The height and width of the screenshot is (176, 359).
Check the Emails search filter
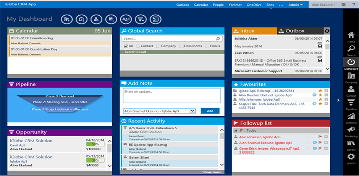pyautogui.click(x=207, y=46)
